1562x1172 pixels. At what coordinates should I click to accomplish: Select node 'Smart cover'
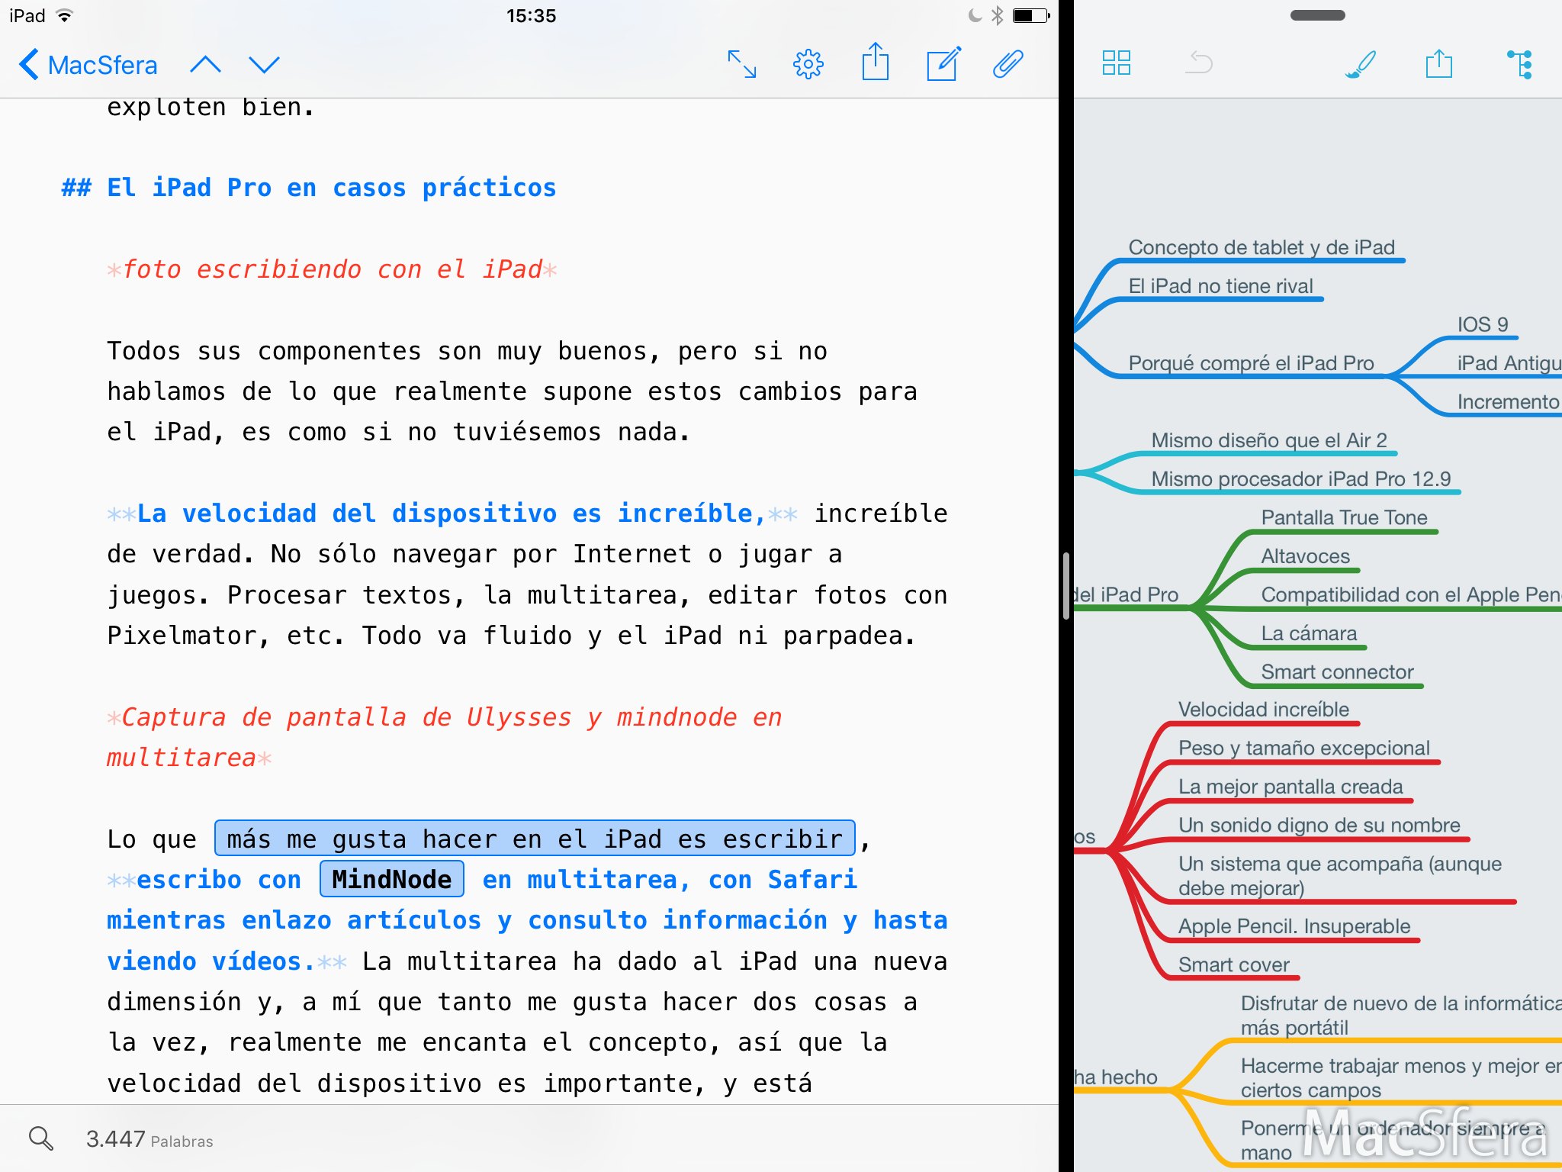click(x=1233, y=965)
